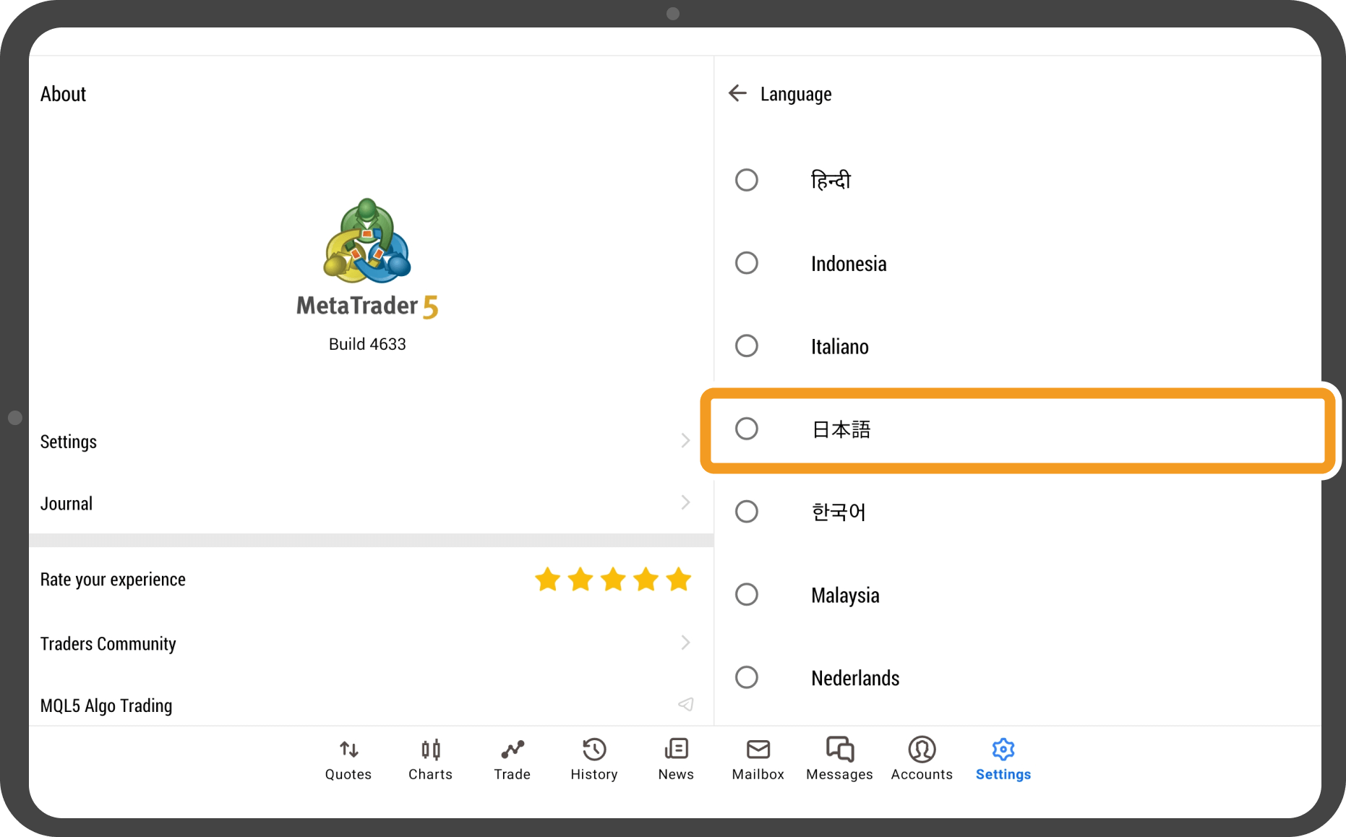Go to the Trade tab icon
Image resolution: width=1346 pixels, height=837 pixels.
(512, 750)
